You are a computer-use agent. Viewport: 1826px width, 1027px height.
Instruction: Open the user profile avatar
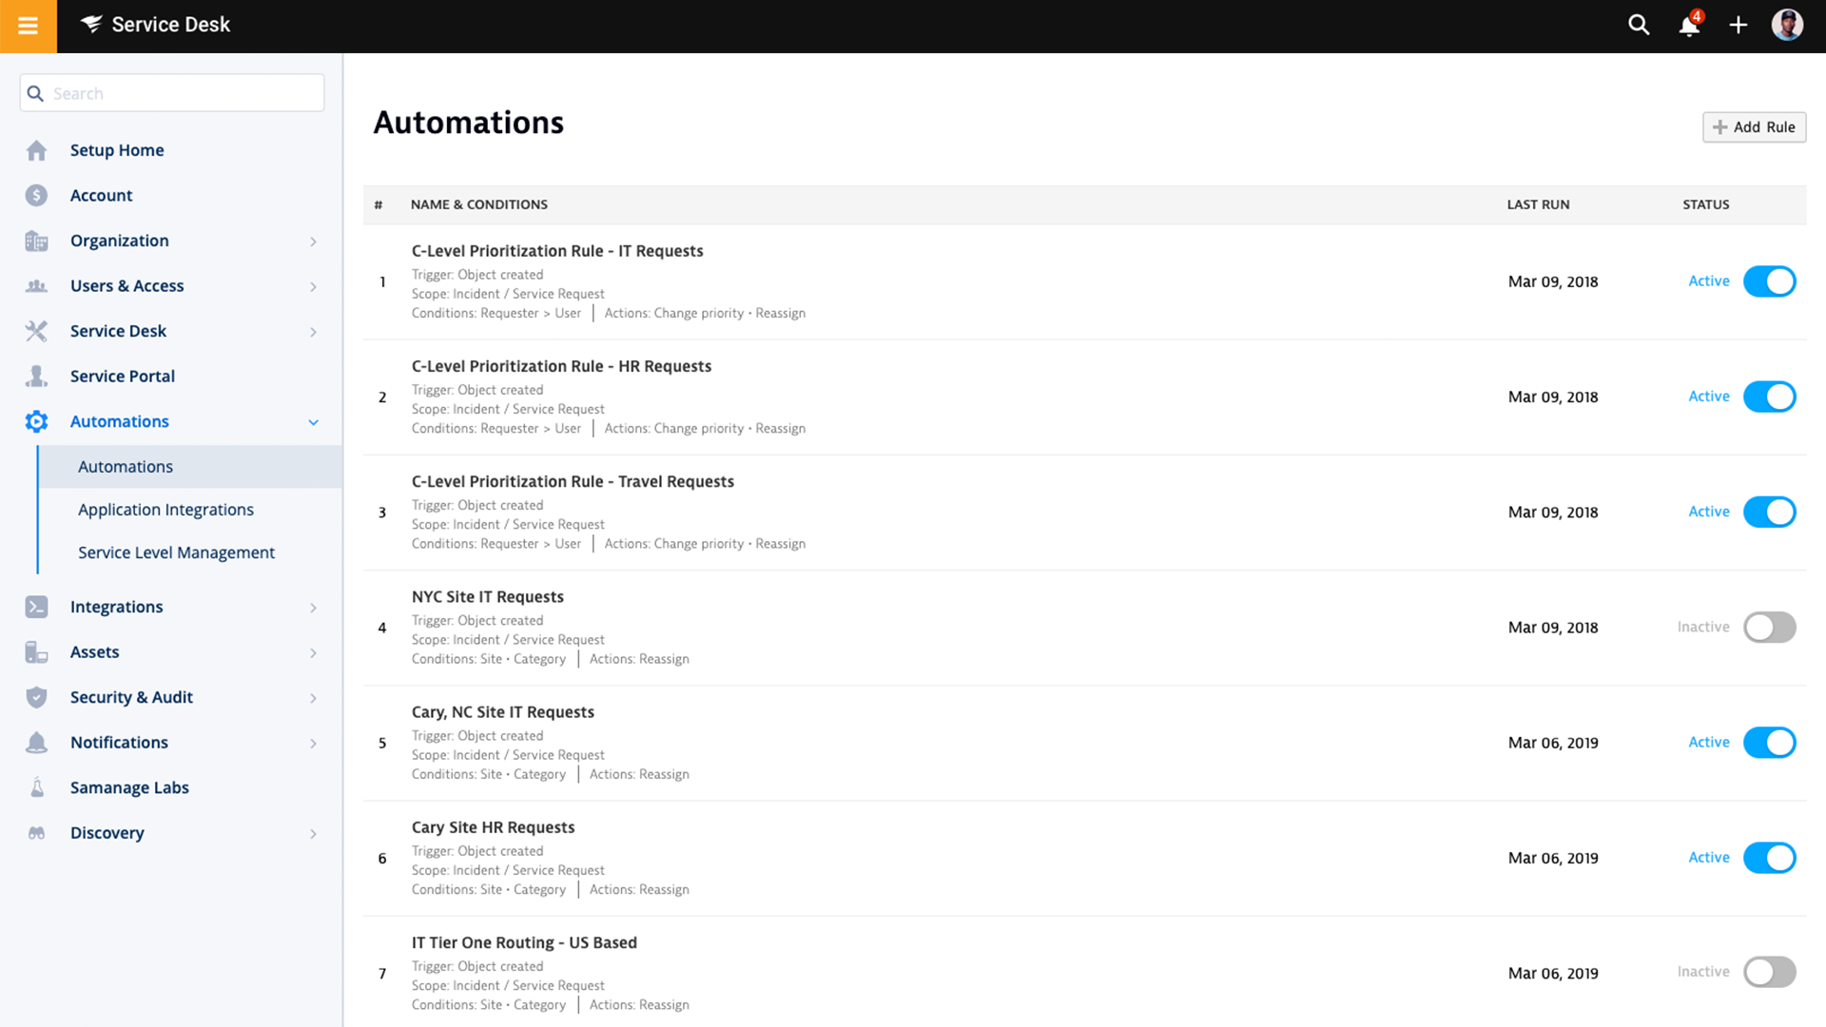point(1787,26)
